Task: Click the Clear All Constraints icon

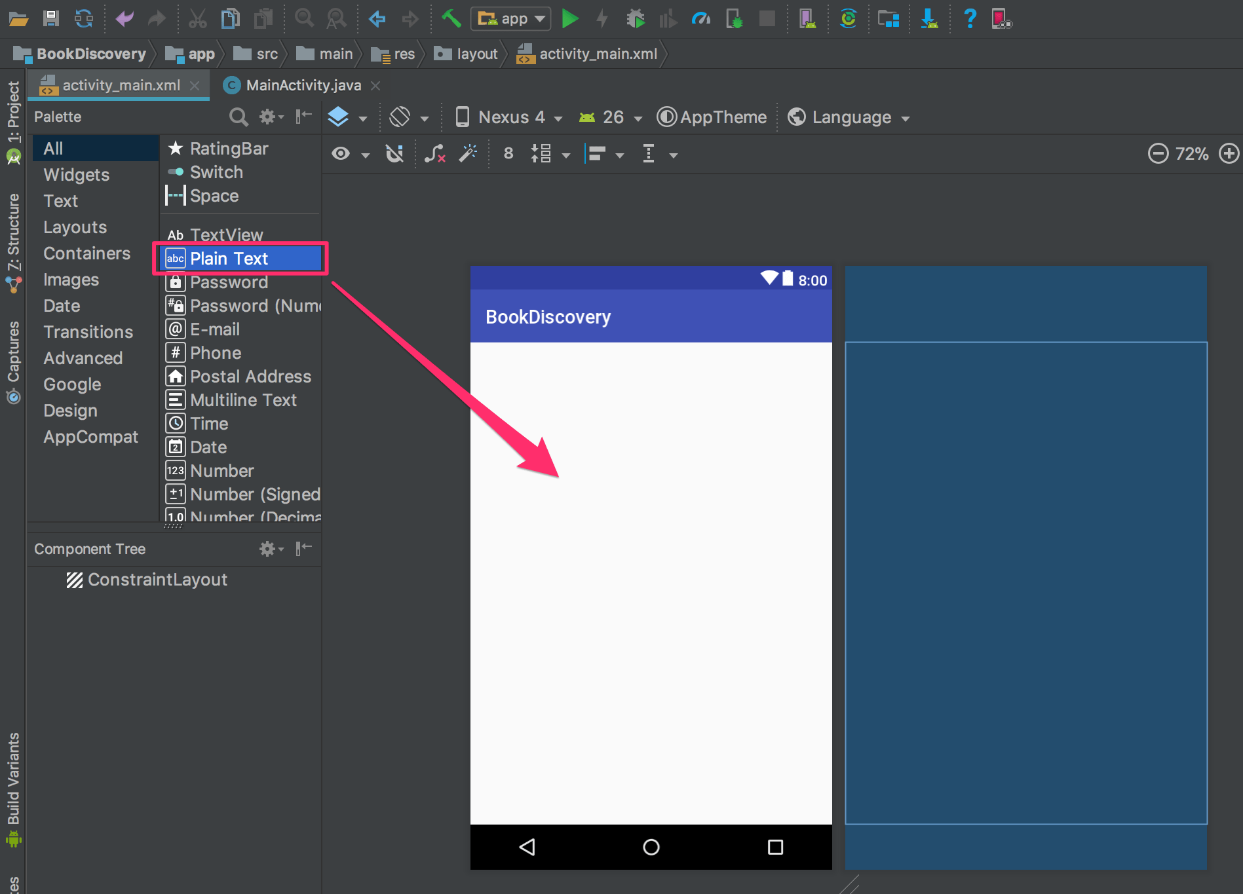Action: [434, 154]
